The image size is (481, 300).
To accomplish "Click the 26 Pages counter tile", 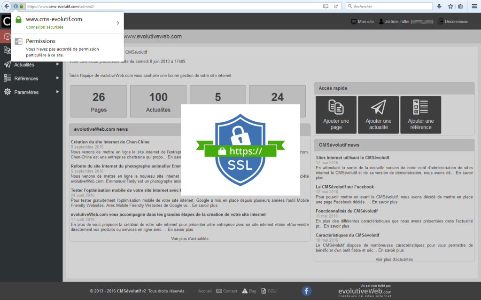I will point(99,101).
